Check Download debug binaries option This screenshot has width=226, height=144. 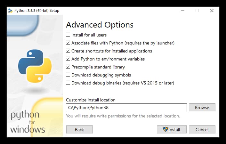pyautogui.click(x=68, y=83)
